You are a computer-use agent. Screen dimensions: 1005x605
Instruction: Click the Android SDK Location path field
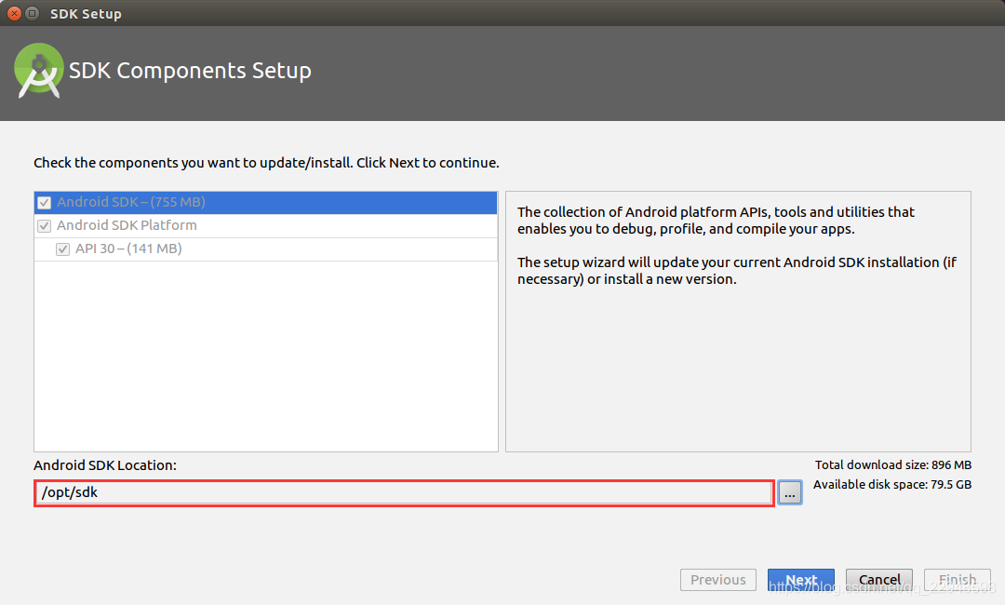click(405, 493)
